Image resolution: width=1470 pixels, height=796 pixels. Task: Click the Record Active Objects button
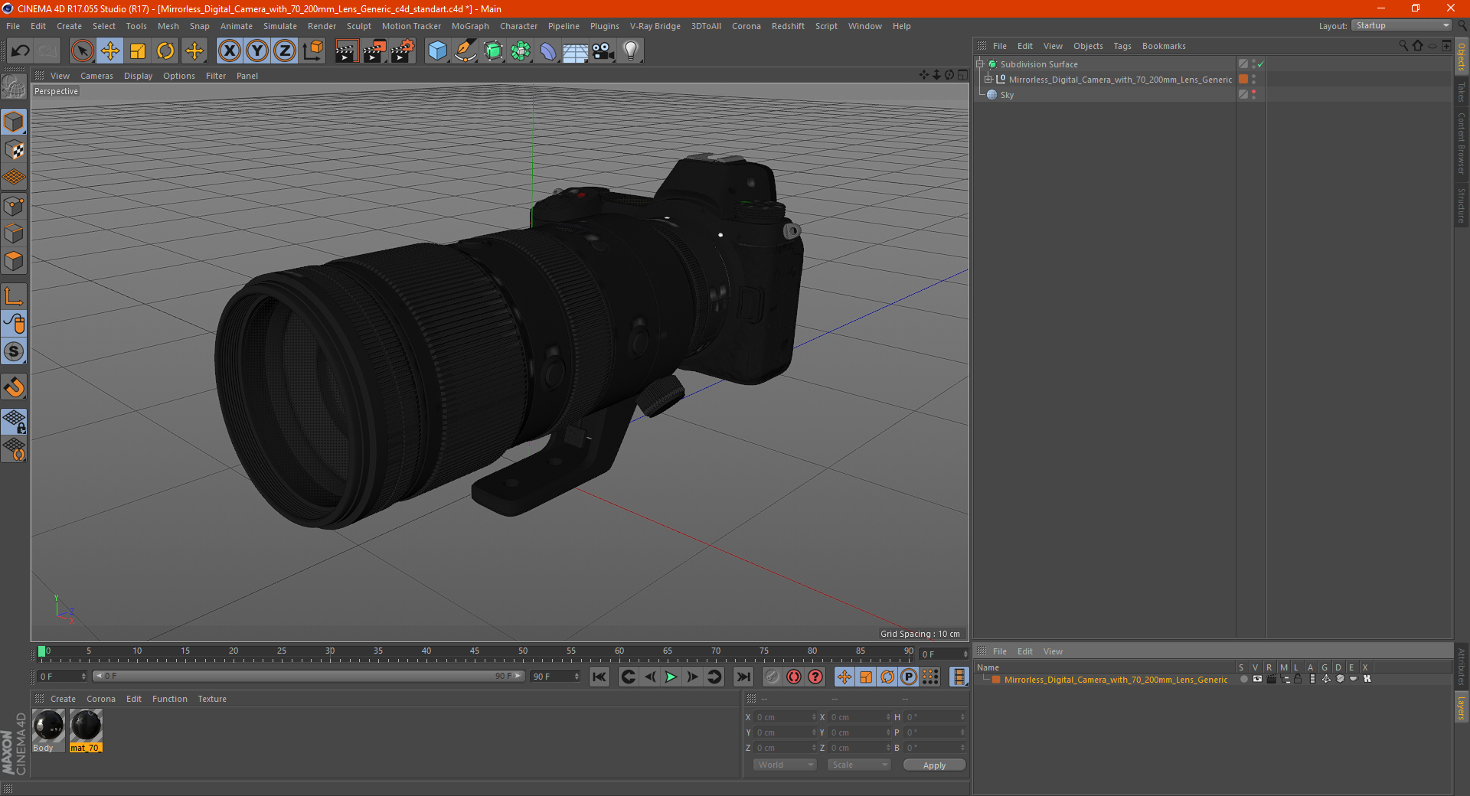[773, 677]
